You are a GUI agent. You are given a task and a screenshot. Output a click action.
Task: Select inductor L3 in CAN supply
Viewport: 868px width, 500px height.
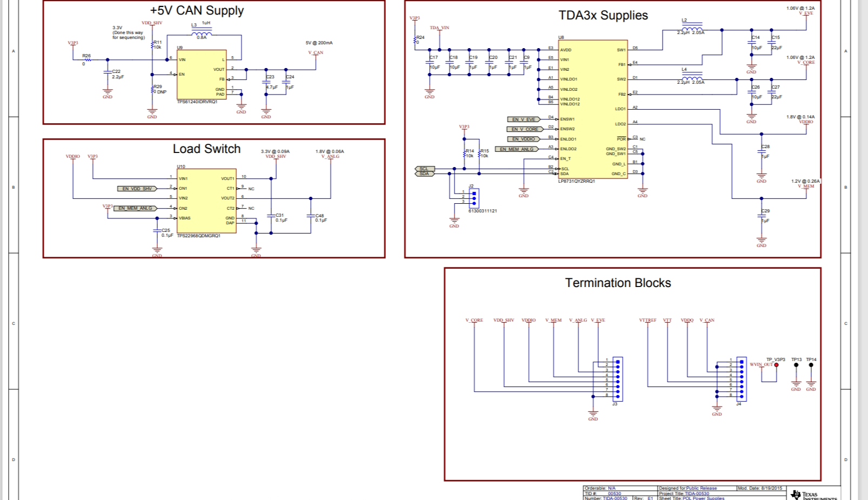202,33
